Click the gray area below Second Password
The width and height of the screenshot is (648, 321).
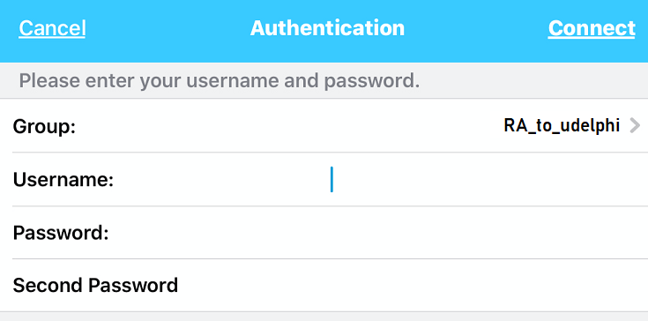coord(324,317)
